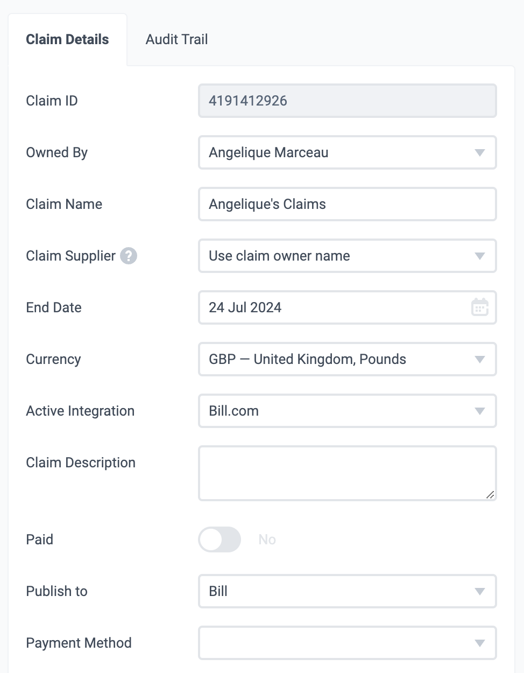The height and width of the screenshot is (673, 524).
Task: Click the read-only Claim ID field
Action: pyautogui.click(x=348, y=101)
